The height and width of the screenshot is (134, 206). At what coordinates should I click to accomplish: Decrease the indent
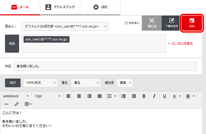click(134, 96)
